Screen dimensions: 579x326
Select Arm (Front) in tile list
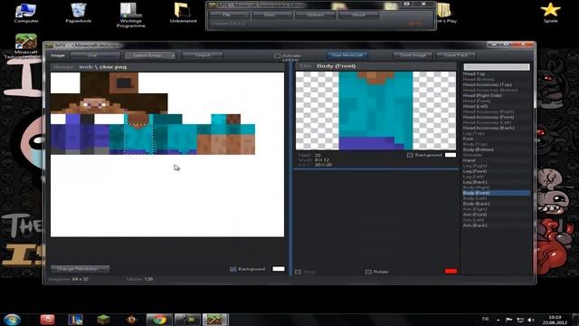pos(475,215)
